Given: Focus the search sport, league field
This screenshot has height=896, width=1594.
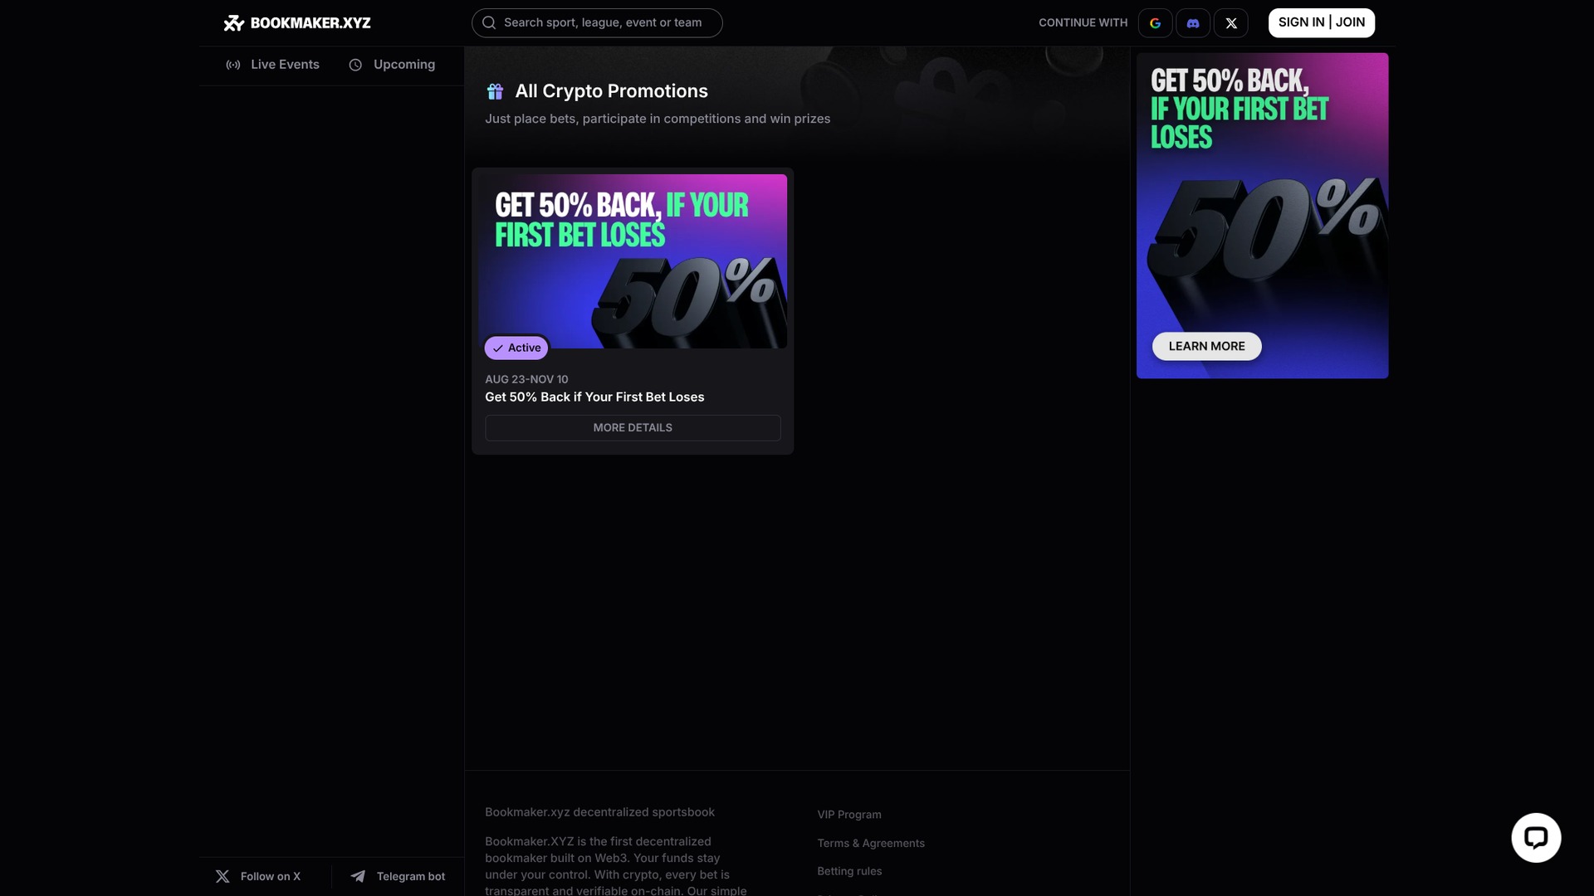Looking at the screenshot, I should tap(597, 23).
